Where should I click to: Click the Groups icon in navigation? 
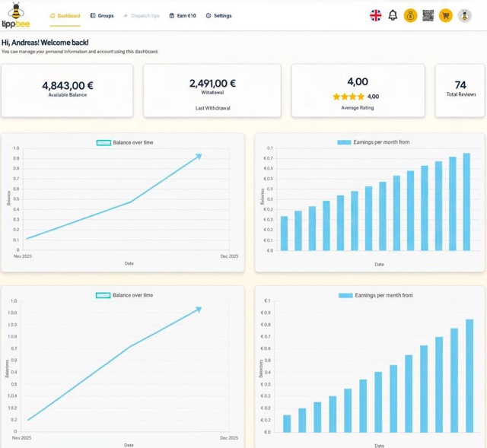[93, 16]
